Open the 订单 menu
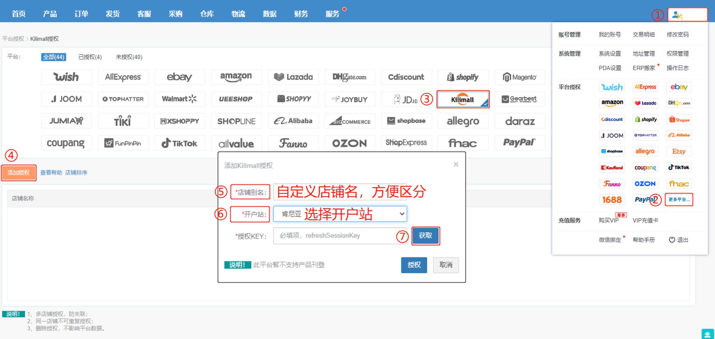This screenshot has width=715, height=339. click(81, 14)
